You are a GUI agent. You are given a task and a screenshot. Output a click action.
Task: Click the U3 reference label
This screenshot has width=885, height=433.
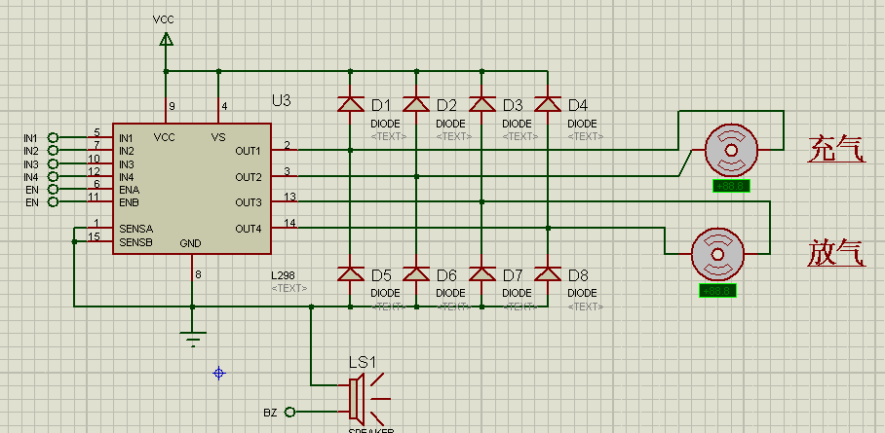click(x=281, y=101)
